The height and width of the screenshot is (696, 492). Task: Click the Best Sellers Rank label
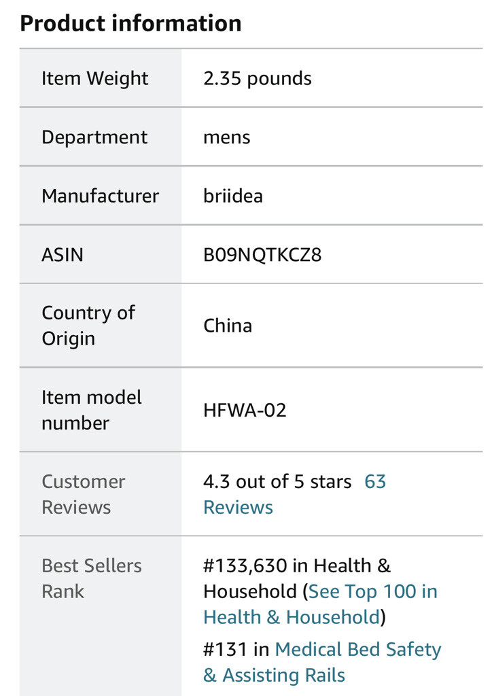pyautogui.click(x=91, y=578)
